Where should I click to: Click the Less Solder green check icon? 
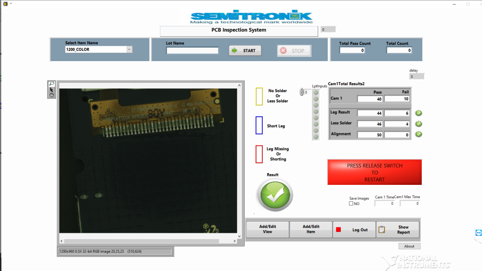[418, 124]
